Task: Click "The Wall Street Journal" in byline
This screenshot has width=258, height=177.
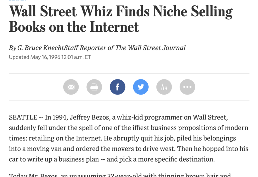Action: point(150,48)
